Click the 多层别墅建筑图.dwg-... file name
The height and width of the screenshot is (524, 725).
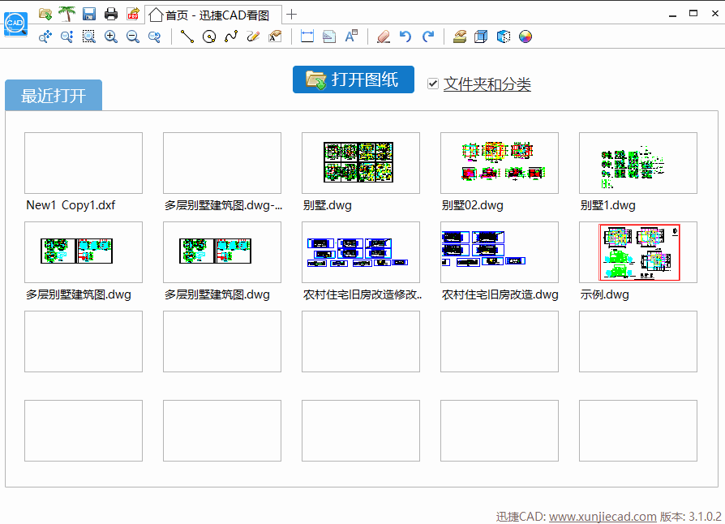(223, 205)
